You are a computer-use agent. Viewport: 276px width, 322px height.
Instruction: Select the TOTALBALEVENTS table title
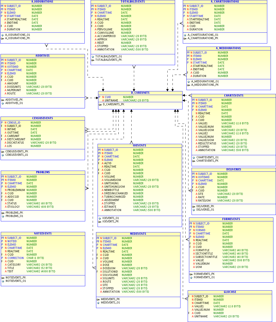click(x=133, y=2)
